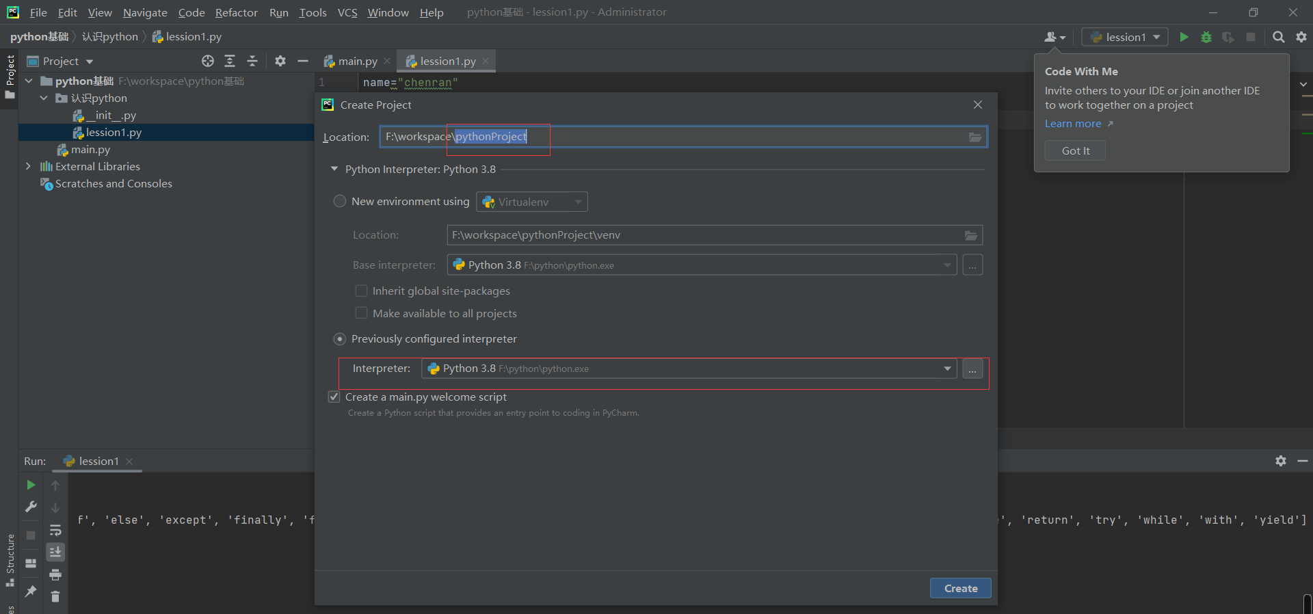Close the Create Project dialog
1313x614 pixels.
click(x=978, y=105)
